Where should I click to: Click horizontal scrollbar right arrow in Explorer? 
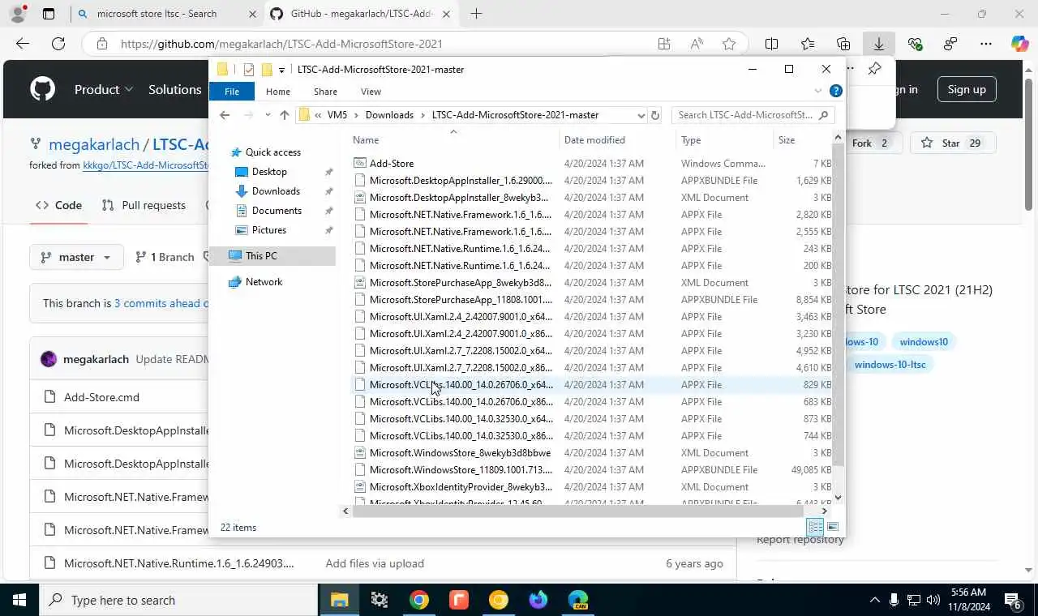(825, 511)
